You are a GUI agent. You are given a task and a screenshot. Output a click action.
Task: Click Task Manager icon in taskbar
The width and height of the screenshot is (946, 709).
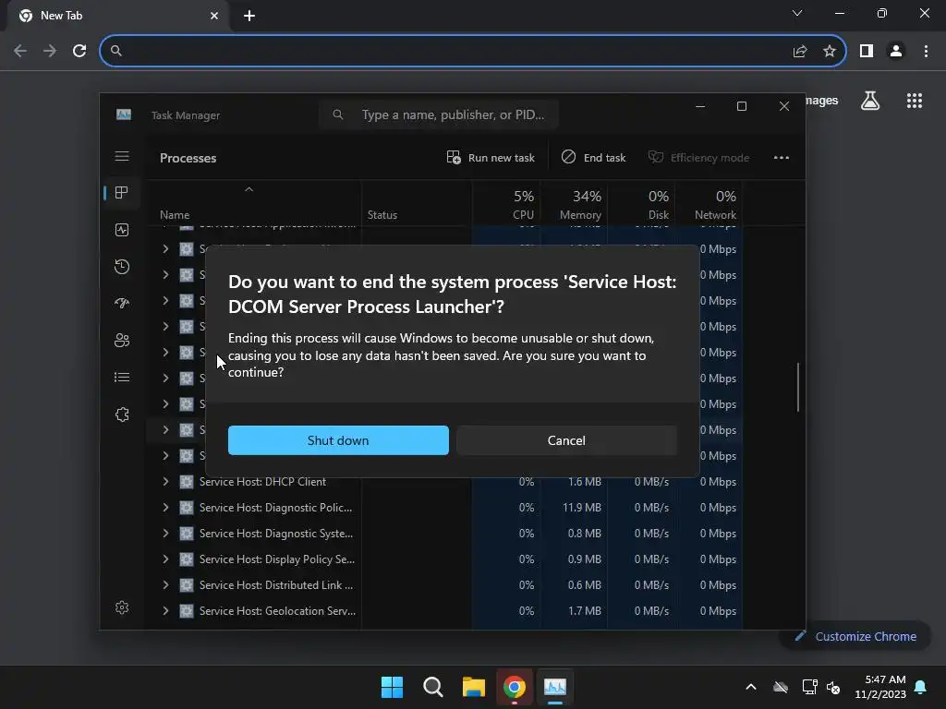pyautogui.click(x=555, y=687)
